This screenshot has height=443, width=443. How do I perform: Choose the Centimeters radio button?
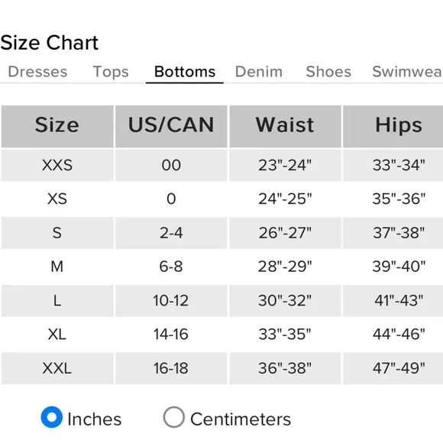pyautogui.click(x=173, y=417)
